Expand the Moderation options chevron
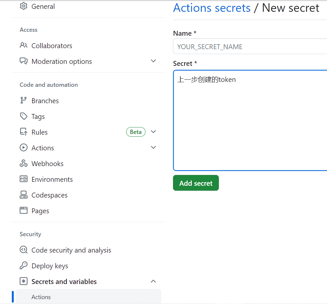The width and height of the screenshot is (327, 304). pyautogui.click(x=153, y=61)
